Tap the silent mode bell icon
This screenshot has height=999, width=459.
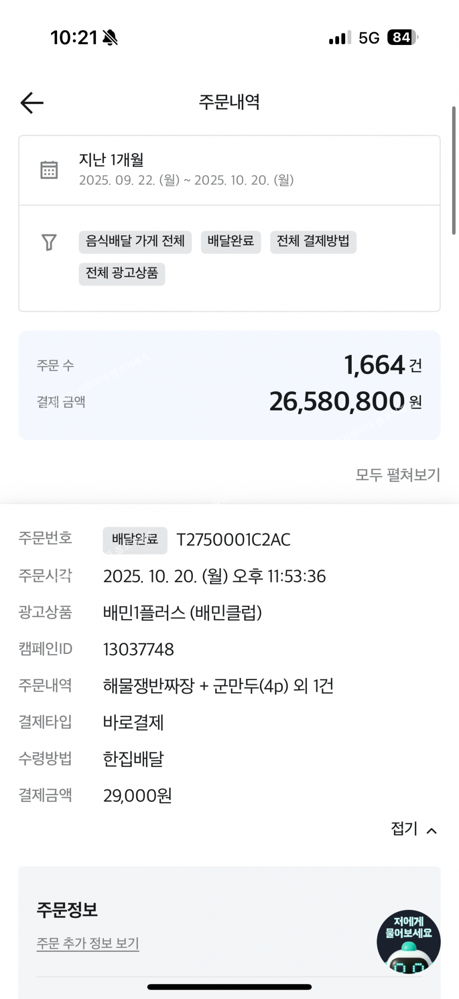coord(111,38)
